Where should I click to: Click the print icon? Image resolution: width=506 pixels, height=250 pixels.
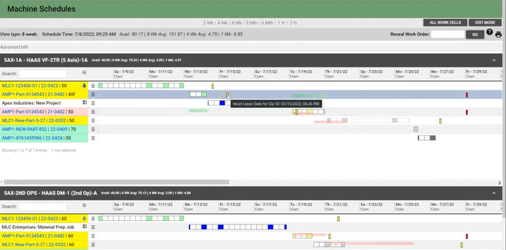[499, 34]
